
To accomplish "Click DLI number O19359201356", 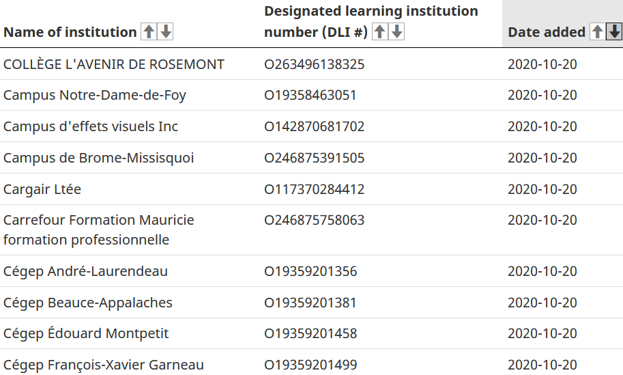I will [310, 271].
